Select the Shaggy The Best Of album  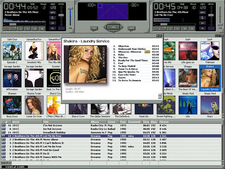click(x=188, y=78)
